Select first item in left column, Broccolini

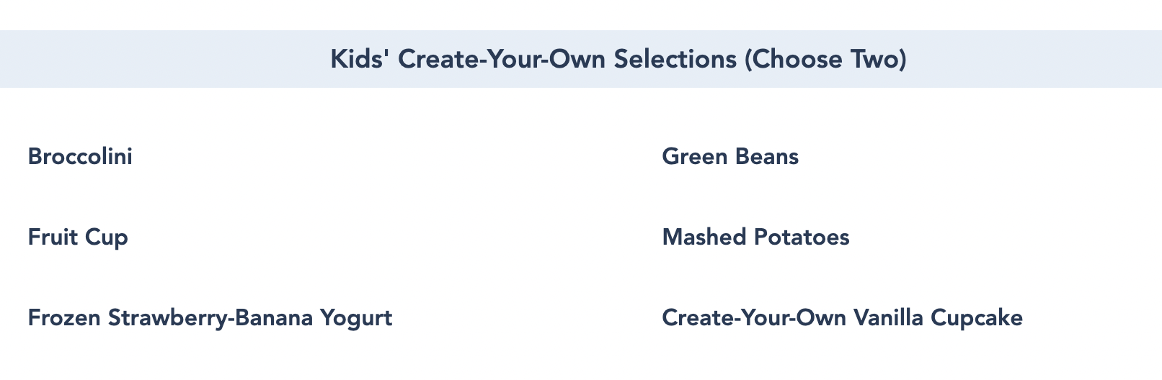[x=80, y=156]
